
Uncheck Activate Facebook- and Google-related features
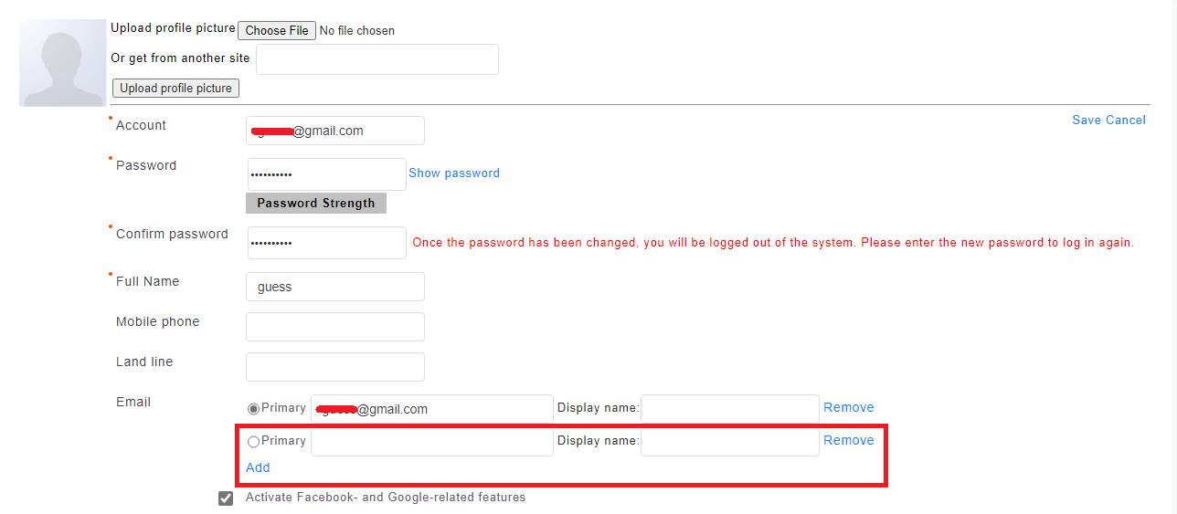226,498
